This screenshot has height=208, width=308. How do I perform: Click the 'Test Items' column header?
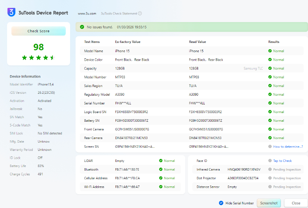point(92,42)
